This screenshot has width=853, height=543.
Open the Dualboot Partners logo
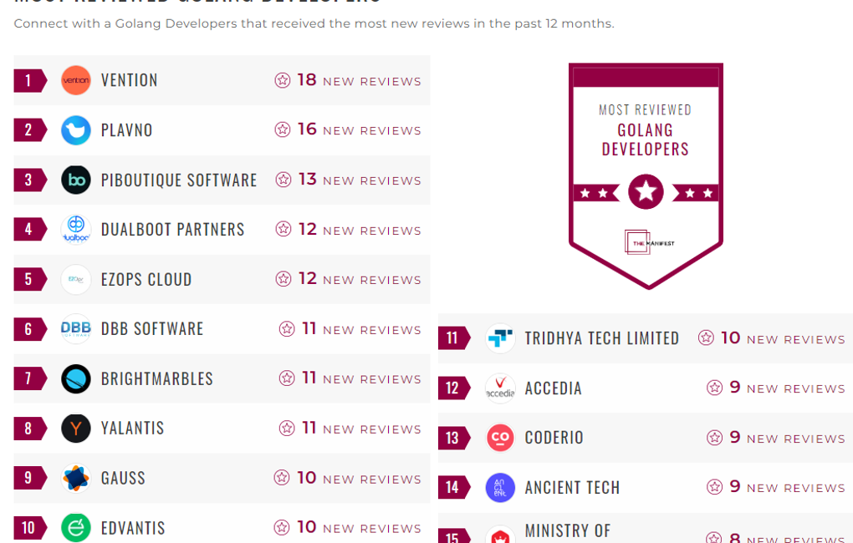tap(76, 230)
